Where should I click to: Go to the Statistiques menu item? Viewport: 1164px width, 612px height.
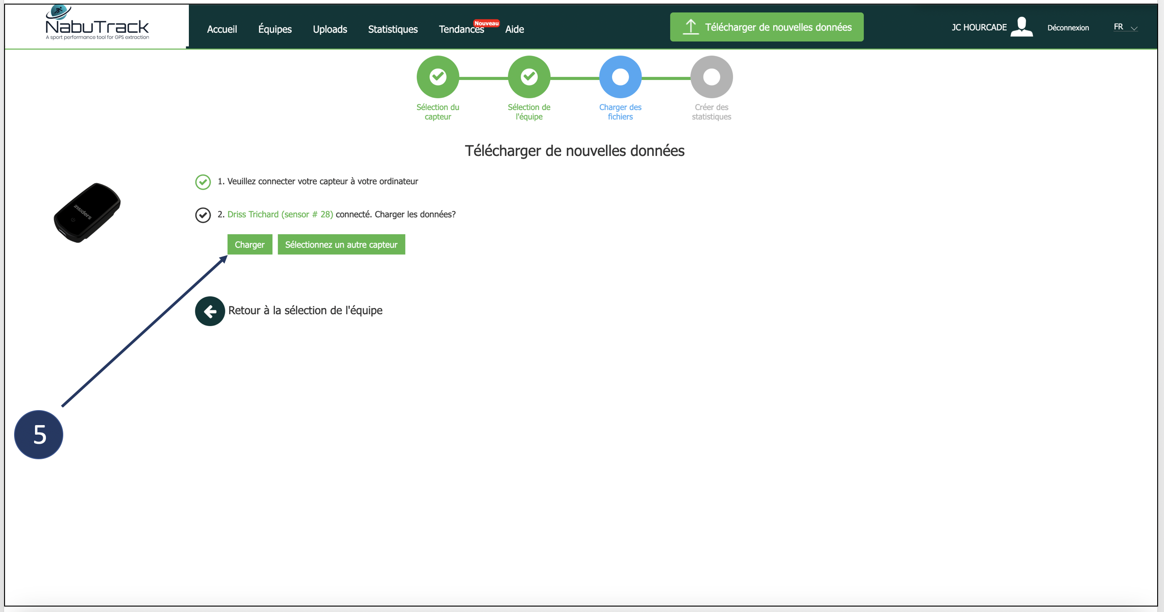[393, 29]
